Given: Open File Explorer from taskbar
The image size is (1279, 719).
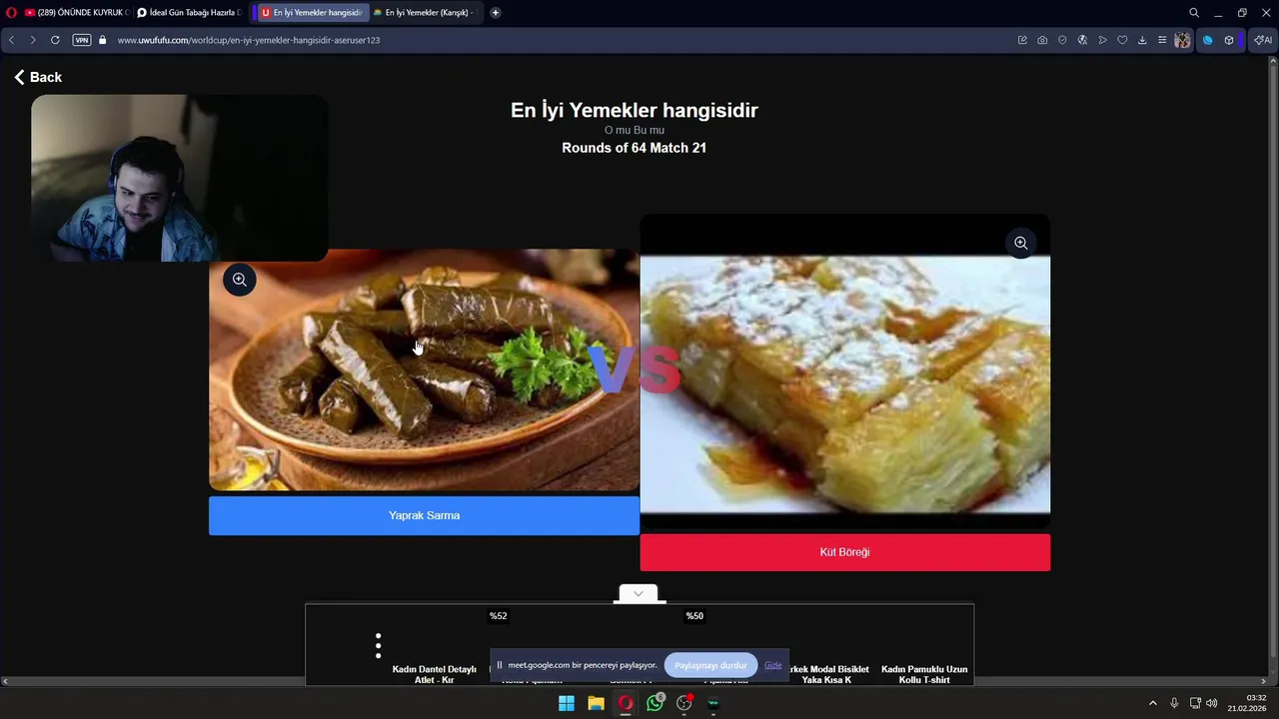Looking at the screenshot, I should [x=596, y=703].
